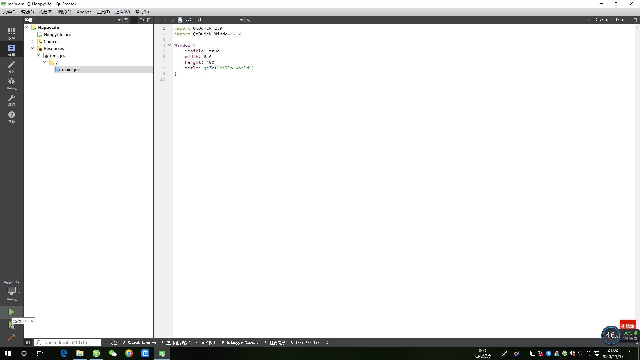This screenshot has height=360, width=640.
Task: Click the filter tree icon
Action: (x=126, y=20)
